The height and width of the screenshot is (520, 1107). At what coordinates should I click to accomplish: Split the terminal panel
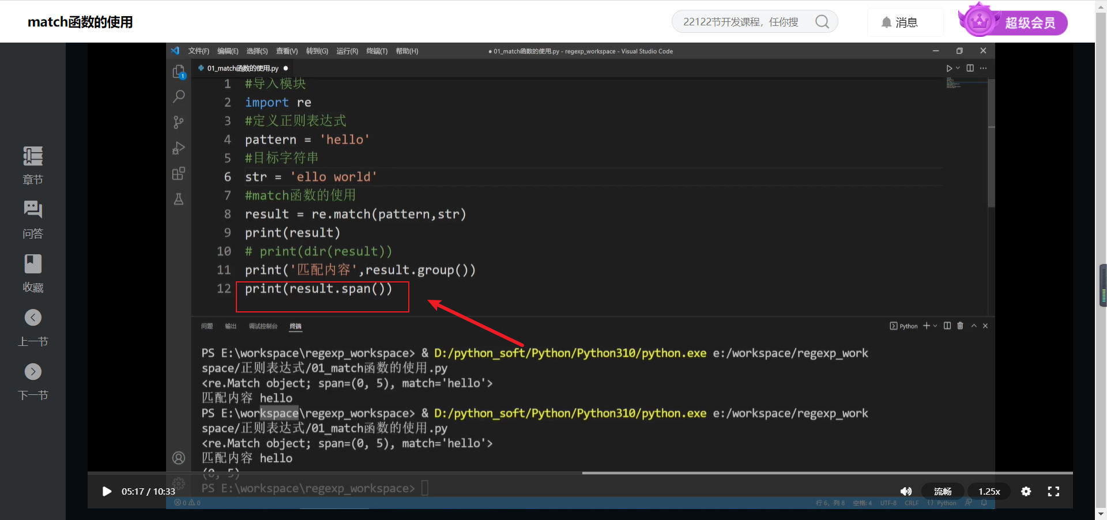tap(947, 326)
